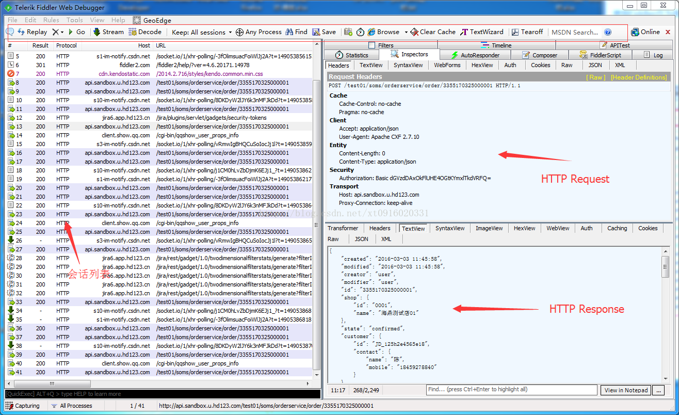679x415 pixels.
Task: Switch to the Timeline tab
Action: [x=496, y=45]
